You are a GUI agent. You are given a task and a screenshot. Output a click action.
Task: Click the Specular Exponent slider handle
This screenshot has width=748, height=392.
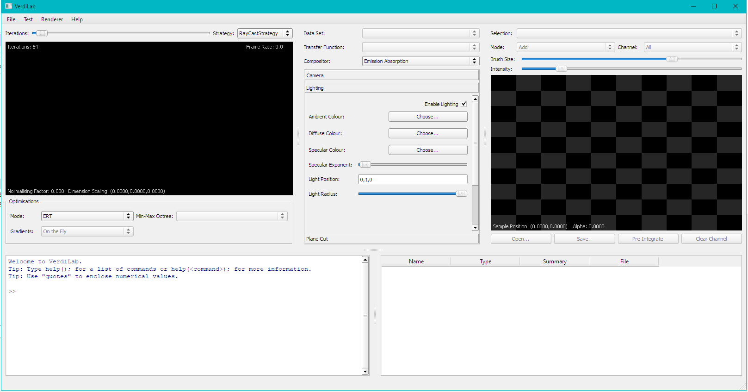(x=365, y=164)
